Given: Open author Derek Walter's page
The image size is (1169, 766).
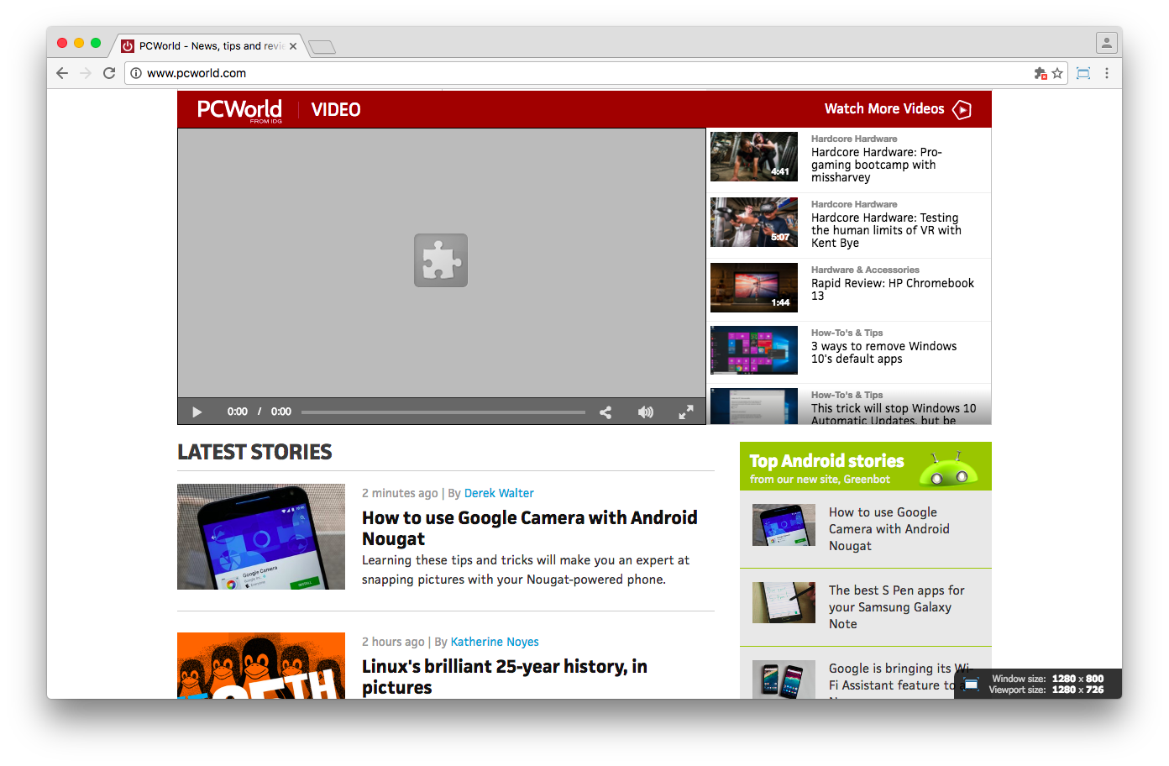Looking at the screenshot, I should click(x=499, y=493).
